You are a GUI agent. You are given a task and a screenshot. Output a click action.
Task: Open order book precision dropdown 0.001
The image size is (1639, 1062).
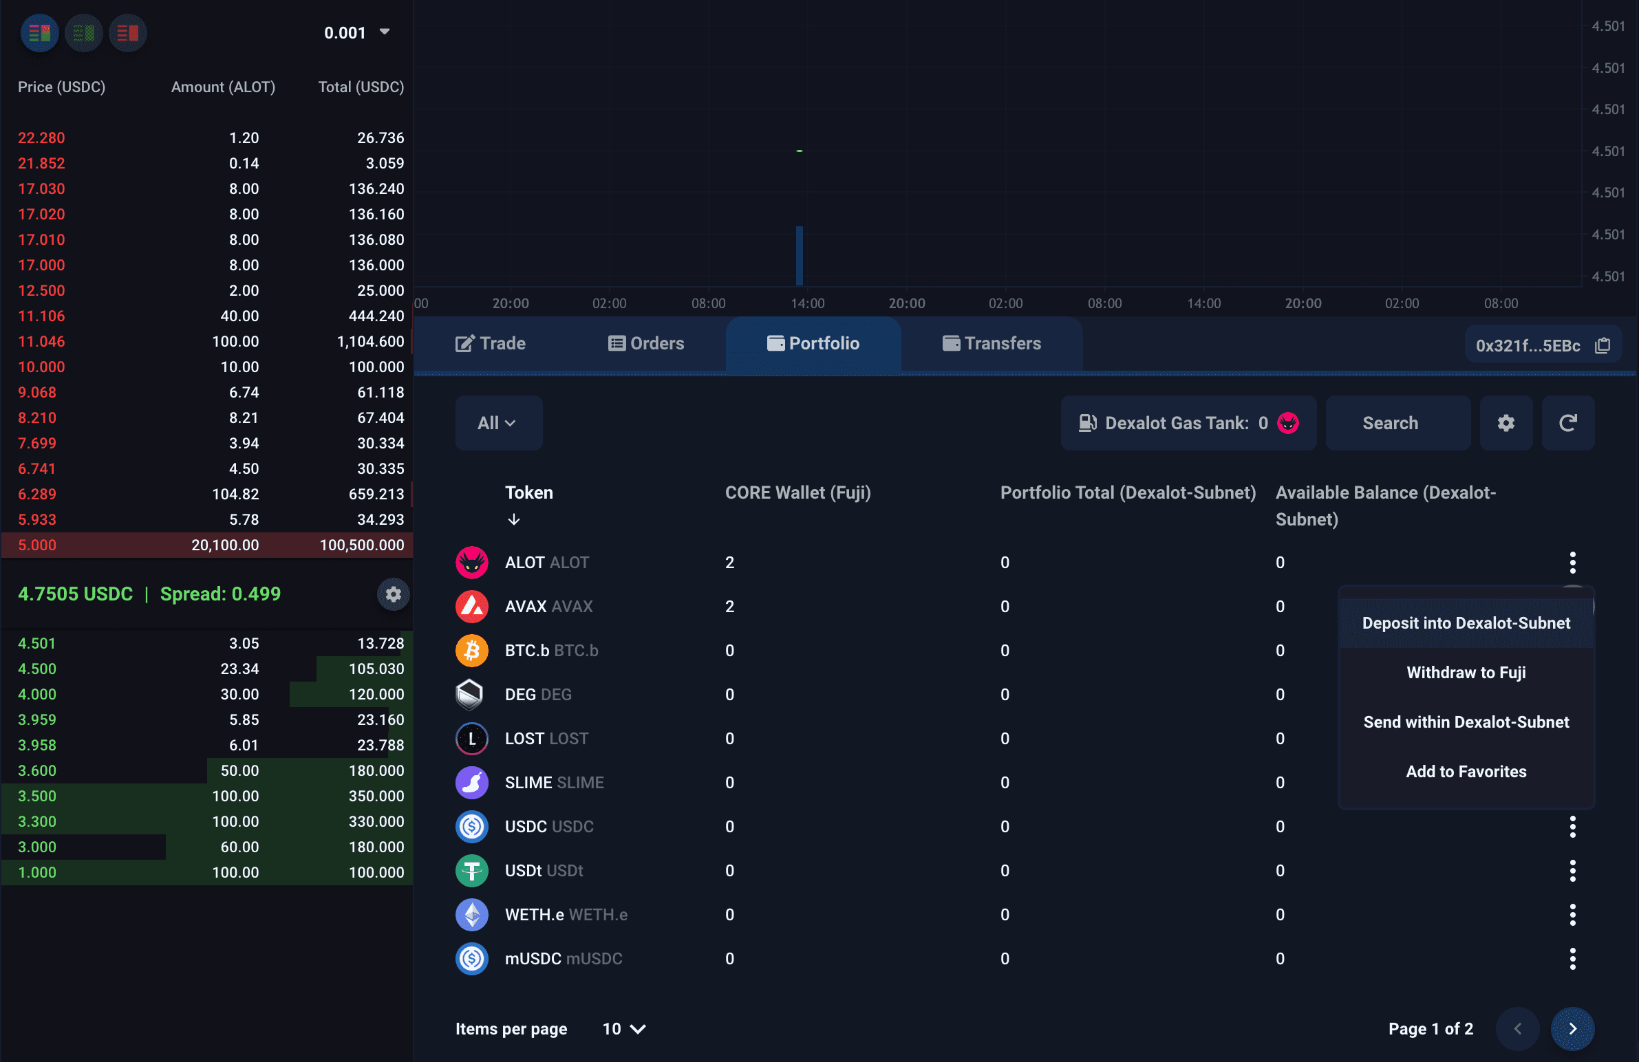[356, 32]
